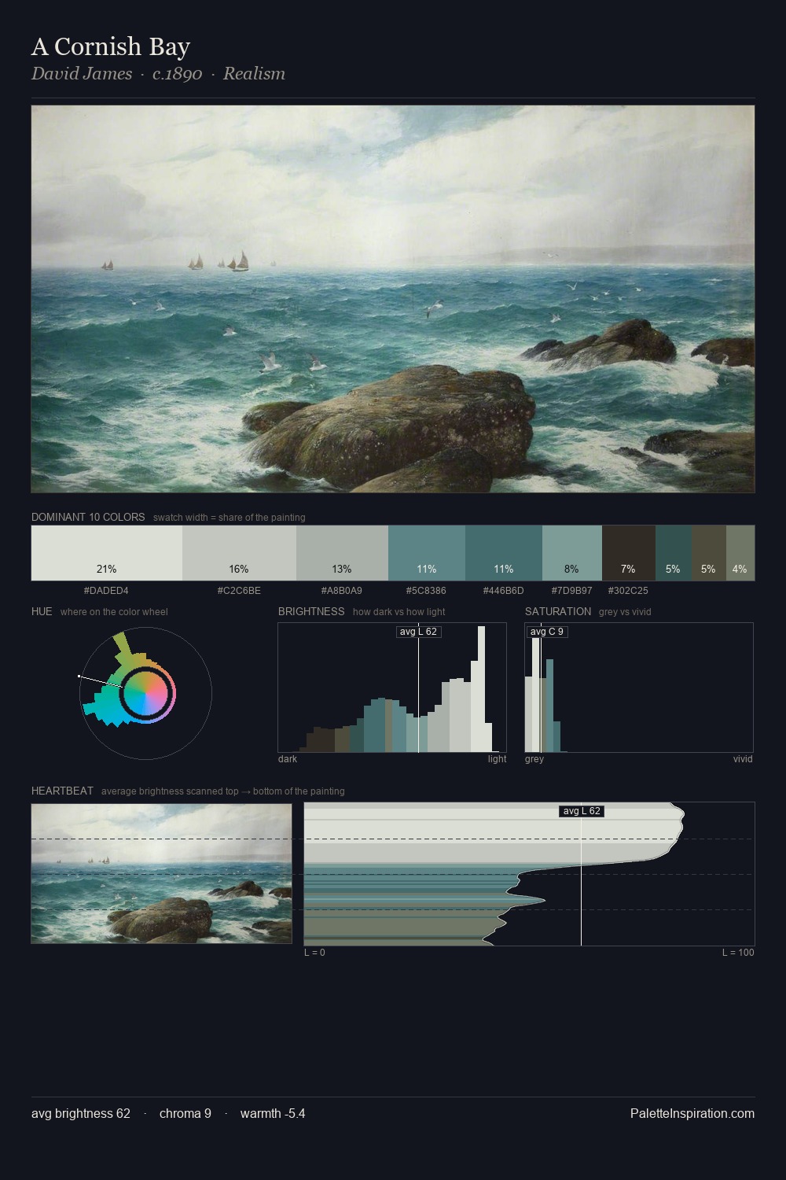Click the 'L = 100' axis label
786x1180 pixels.
[738, 953]
